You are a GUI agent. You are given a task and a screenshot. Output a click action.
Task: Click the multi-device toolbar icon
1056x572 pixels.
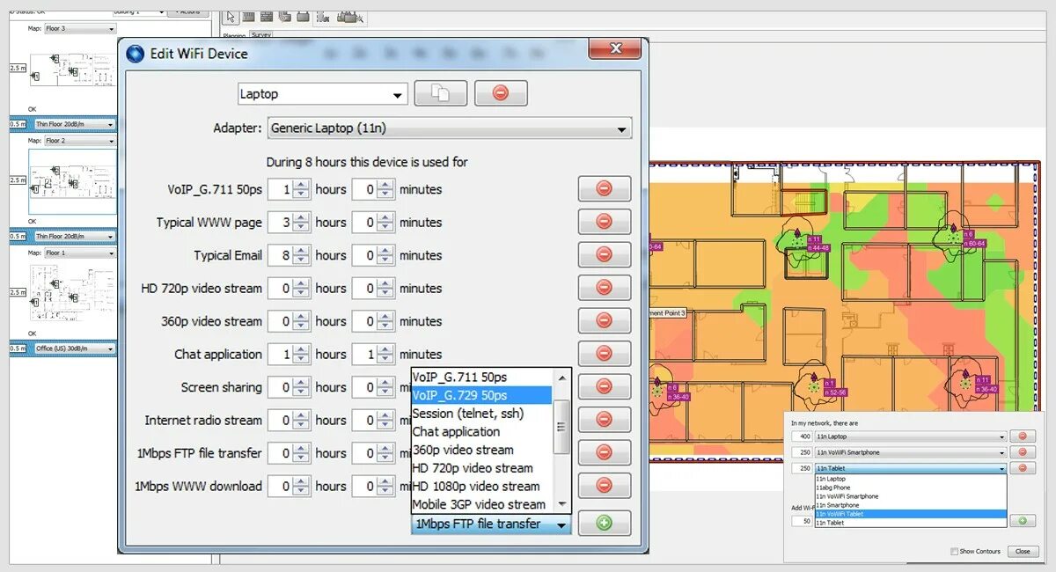(349, 17)
